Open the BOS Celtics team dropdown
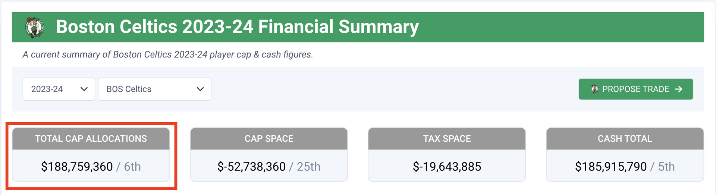 point(154,89)
